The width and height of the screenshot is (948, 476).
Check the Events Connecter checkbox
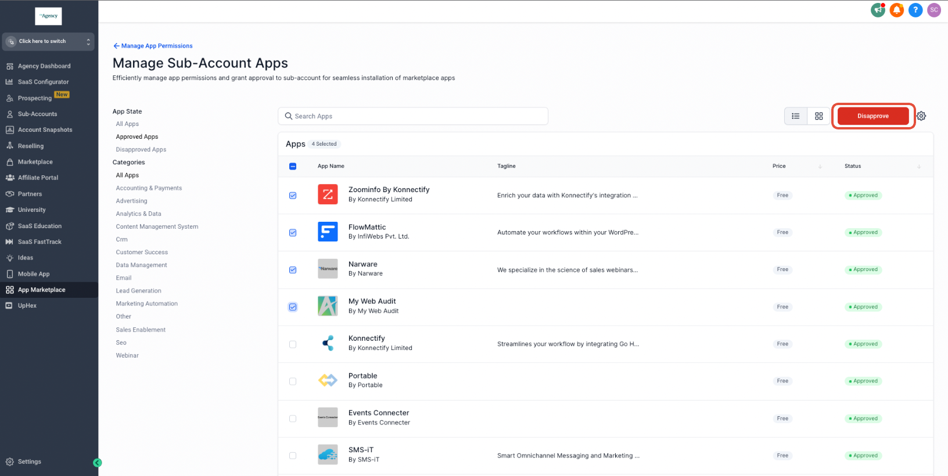coord(293,419)
